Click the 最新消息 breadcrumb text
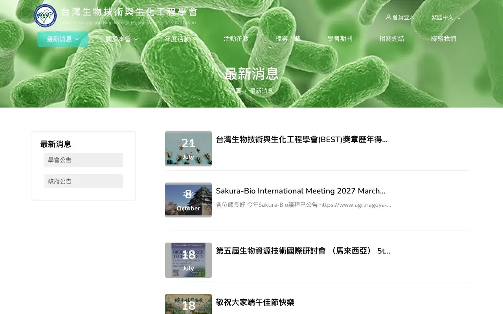This screenshot has width=503, height=314. point(262,91)
